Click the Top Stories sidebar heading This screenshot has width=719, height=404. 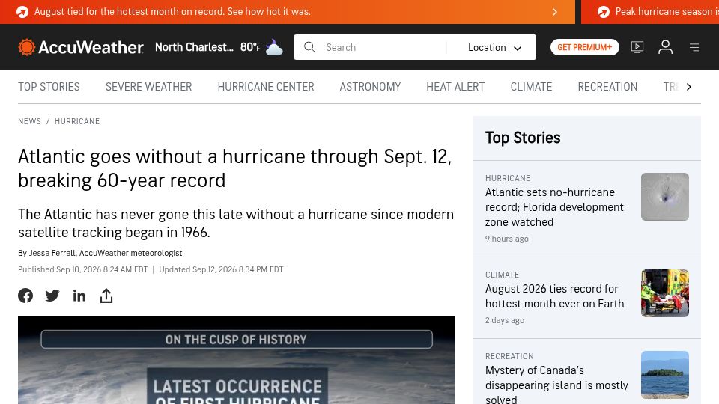point(523,138)
